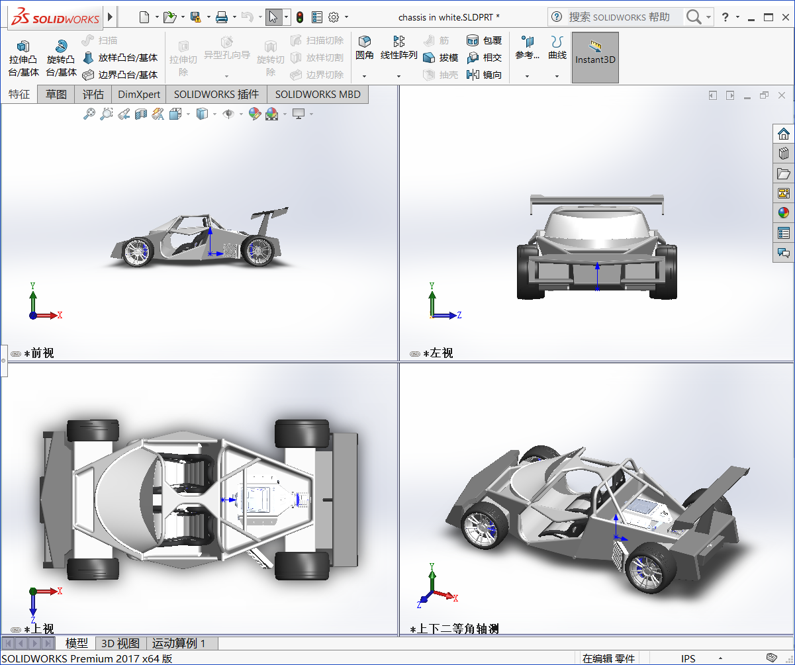The width and height of the screenshot is (795, 665).
Task: Switch to the SOLIDWORKS MBD tab
Action: [x=318, y=94]
